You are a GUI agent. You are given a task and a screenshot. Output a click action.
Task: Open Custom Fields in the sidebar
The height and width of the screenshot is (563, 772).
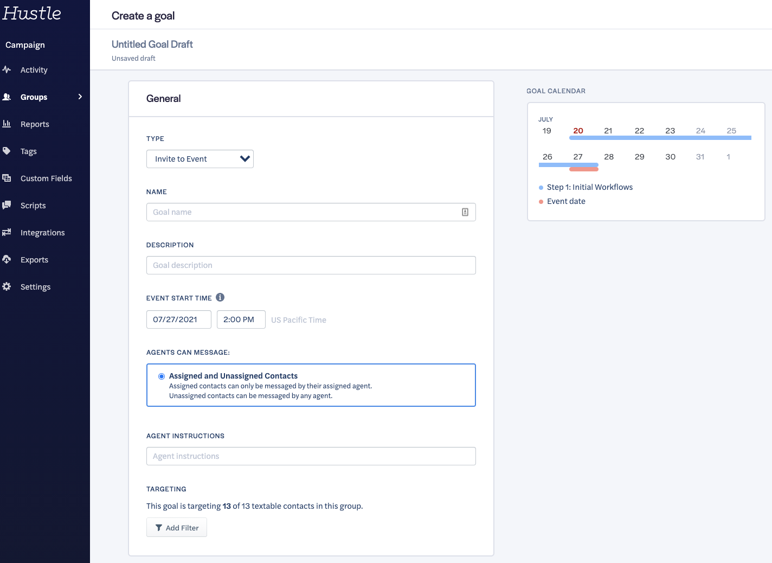point(45,178)
